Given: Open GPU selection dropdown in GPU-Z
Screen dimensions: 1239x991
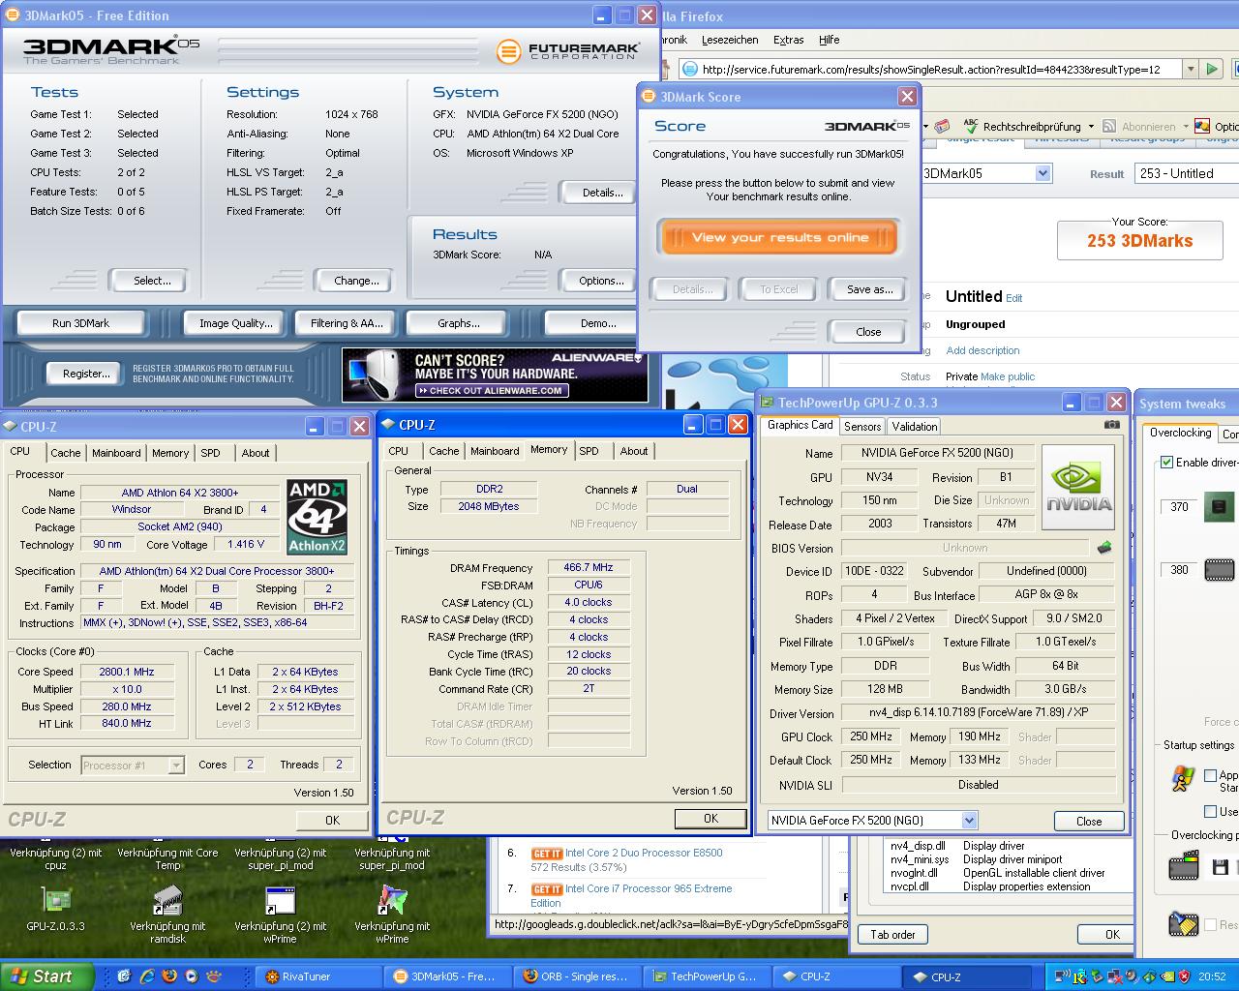Looking at the screenshot, I should point(969,820).
